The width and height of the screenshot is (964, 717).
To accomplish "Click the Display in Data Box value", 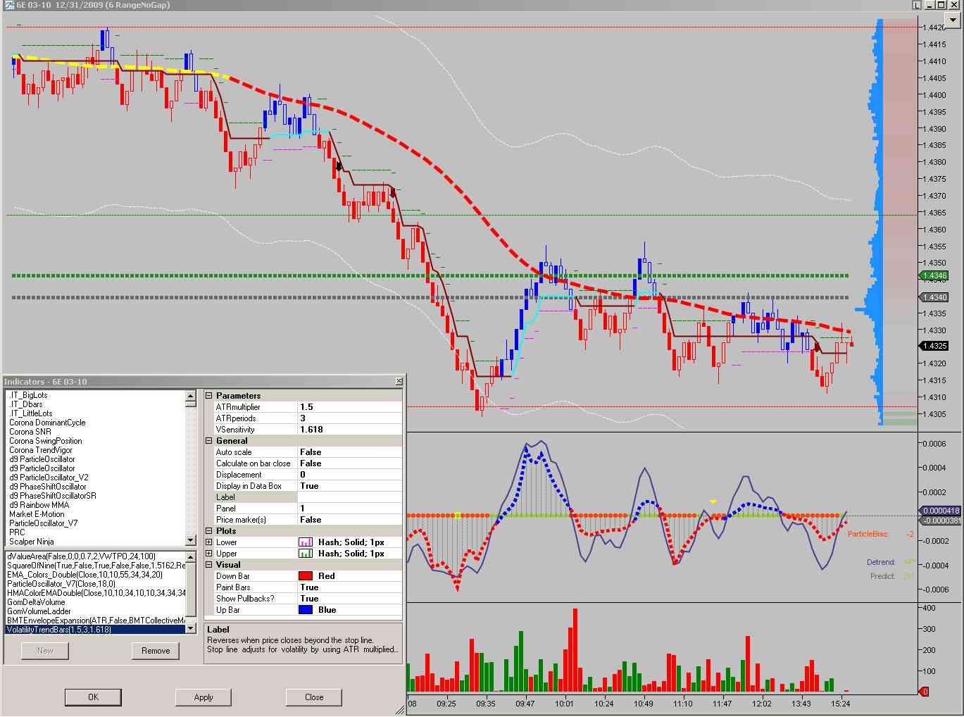I will [349, 486].
